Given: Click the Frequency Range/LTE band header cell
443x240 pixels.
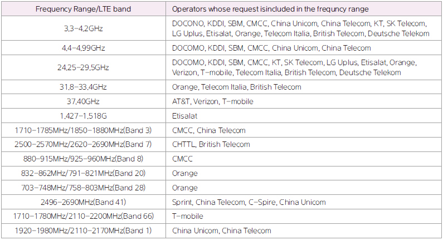Looking at the screenshot, I should click(x=84, y=9).
